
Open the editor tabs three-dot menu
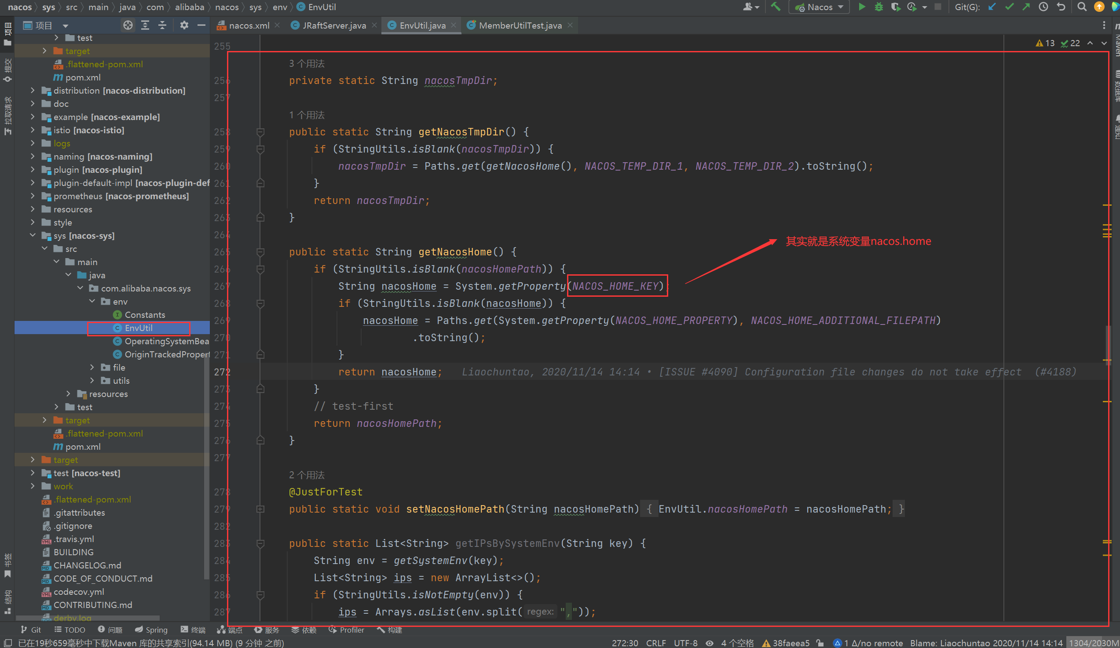click(1104, 25)
